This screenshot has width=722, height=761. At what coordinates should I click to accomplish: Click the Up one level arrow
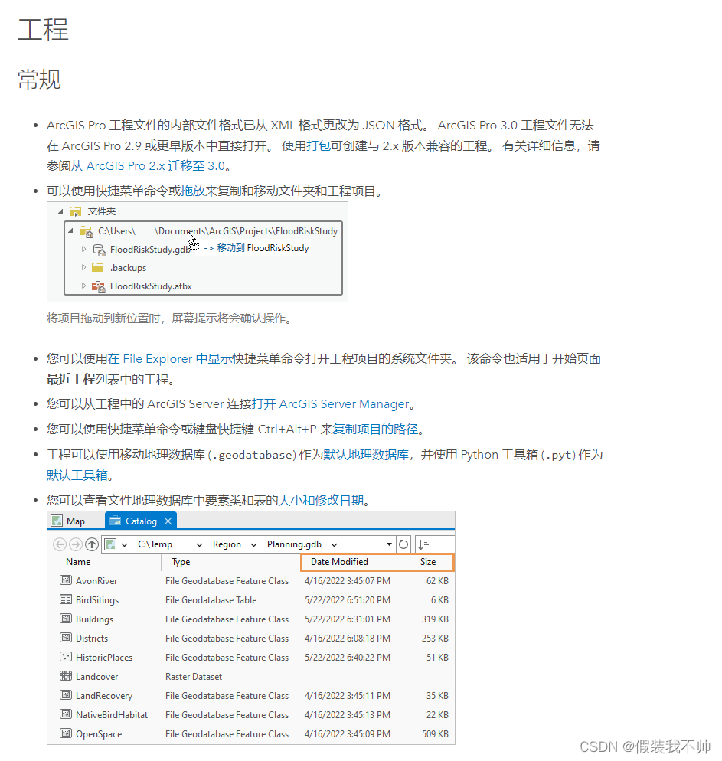pyautogui.click(x=92, y=544)
